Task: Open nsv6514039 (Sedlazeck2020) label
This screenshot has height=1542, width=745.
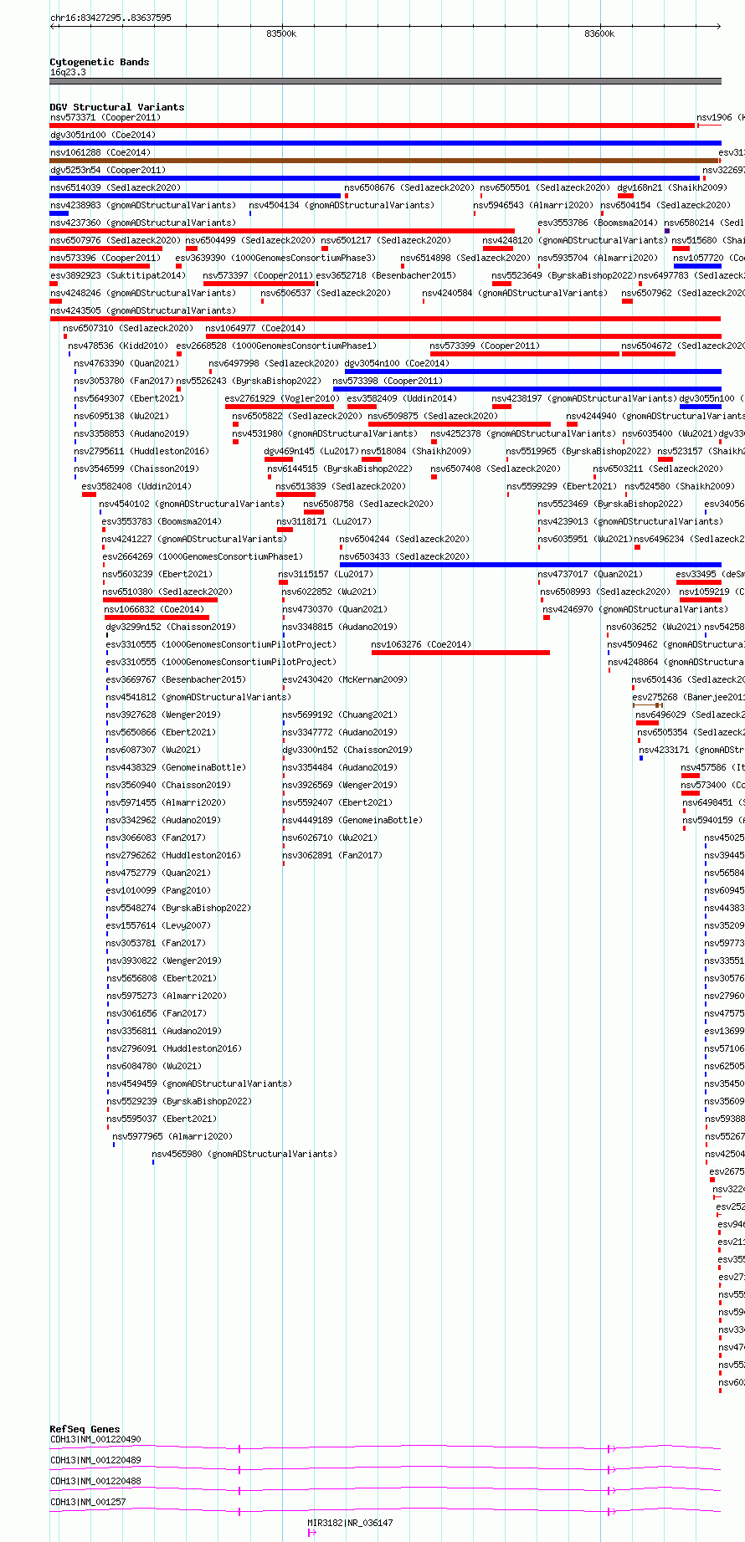Action: point(116,187)
